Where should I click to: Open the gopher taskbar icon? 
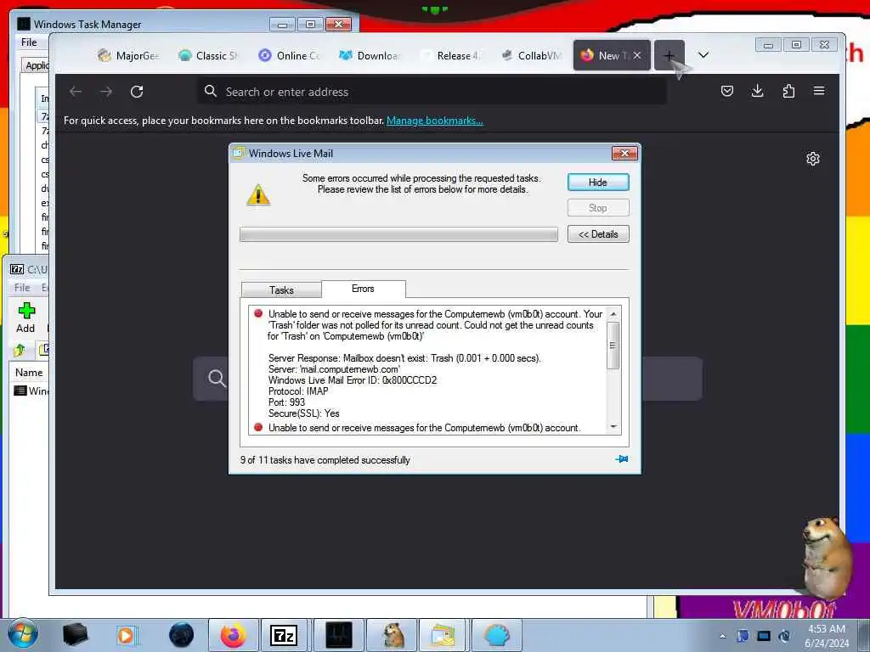click(x=393, y=635)
